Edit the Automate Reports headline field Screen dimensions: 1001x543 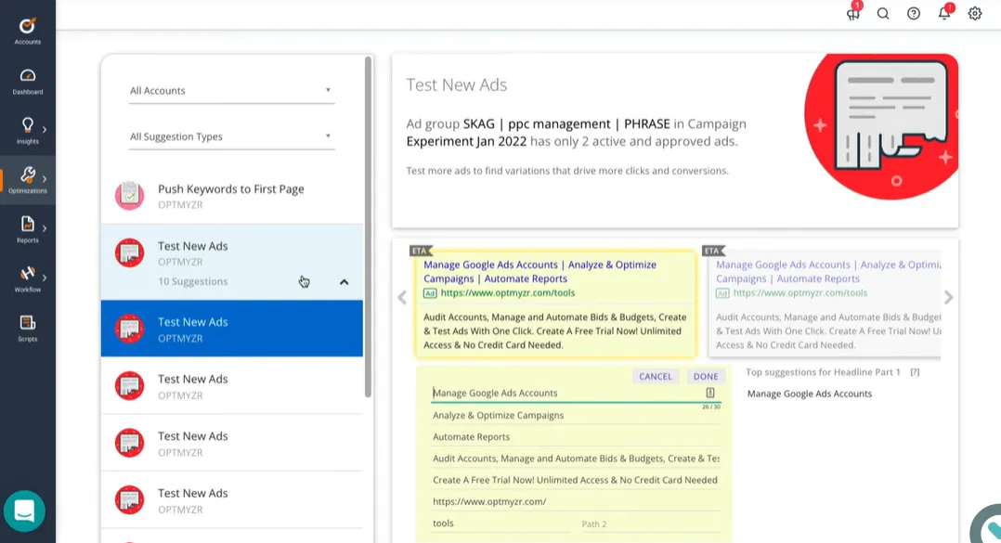click(x=577, y=437)
